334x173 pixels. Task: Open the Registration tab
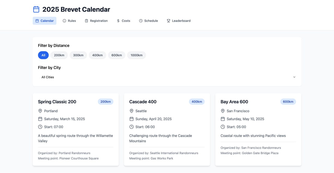tap(96, 21)
